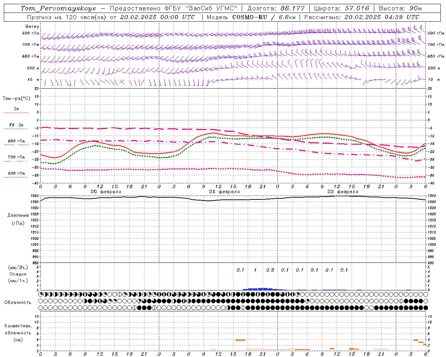The height and width of the screenshot is (357, 446).
Task: Click 1000 on the right pressure axis
Action: point(432,245)
